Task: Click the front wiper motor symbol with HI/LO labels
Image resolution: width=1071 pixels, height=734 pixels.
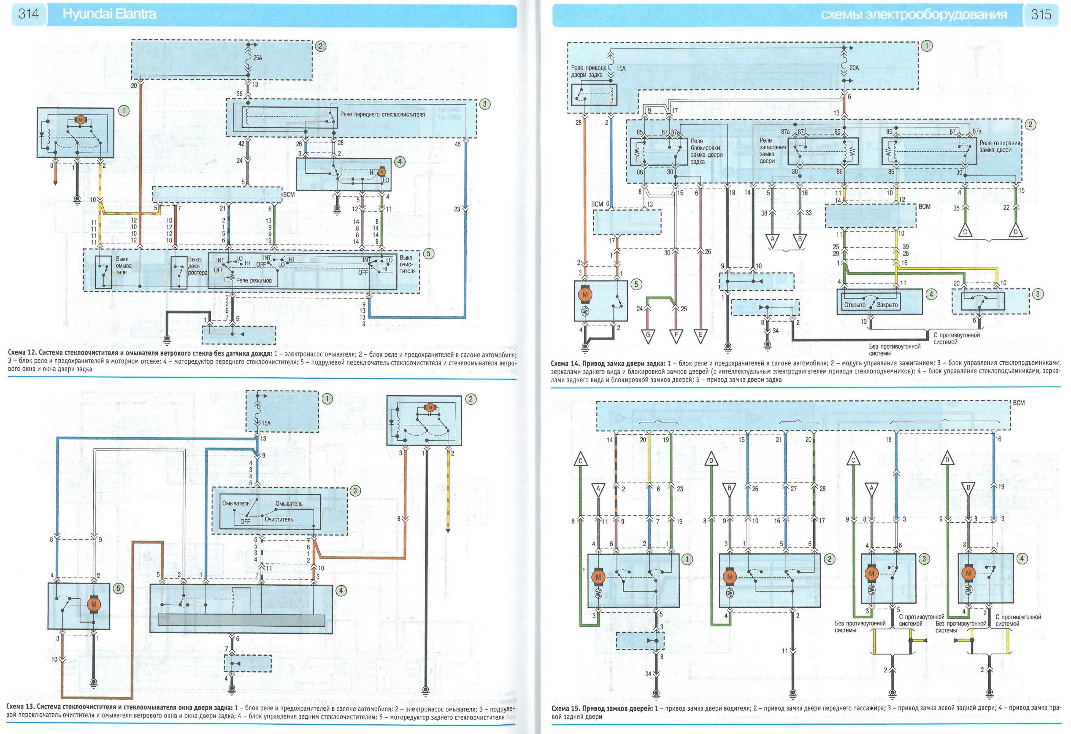Action: [x=382, y=172]
